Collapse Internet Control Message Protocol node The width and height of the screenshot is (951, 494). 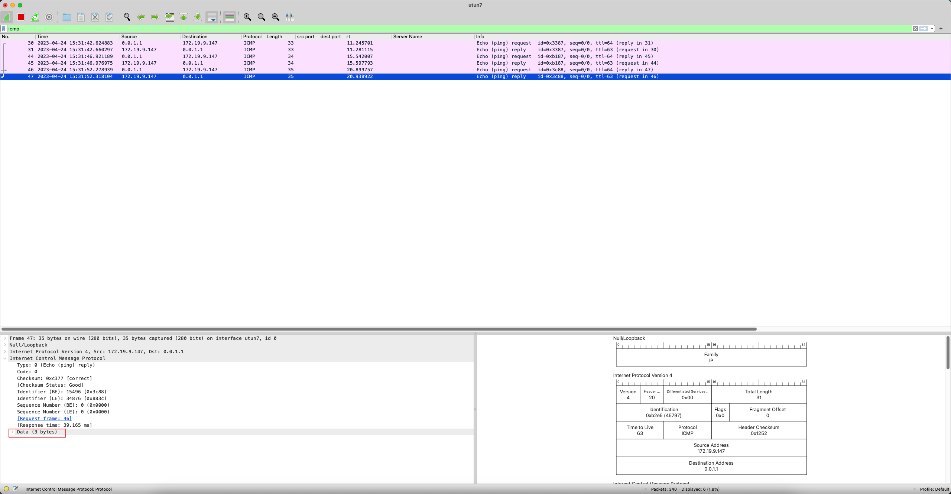click(x=5, y=358)
